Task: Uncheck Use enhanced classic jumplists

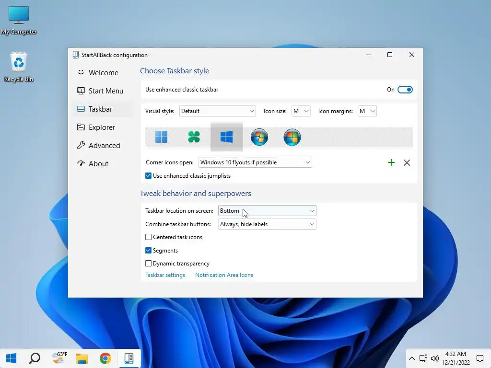Action: [x=149, y=176]
